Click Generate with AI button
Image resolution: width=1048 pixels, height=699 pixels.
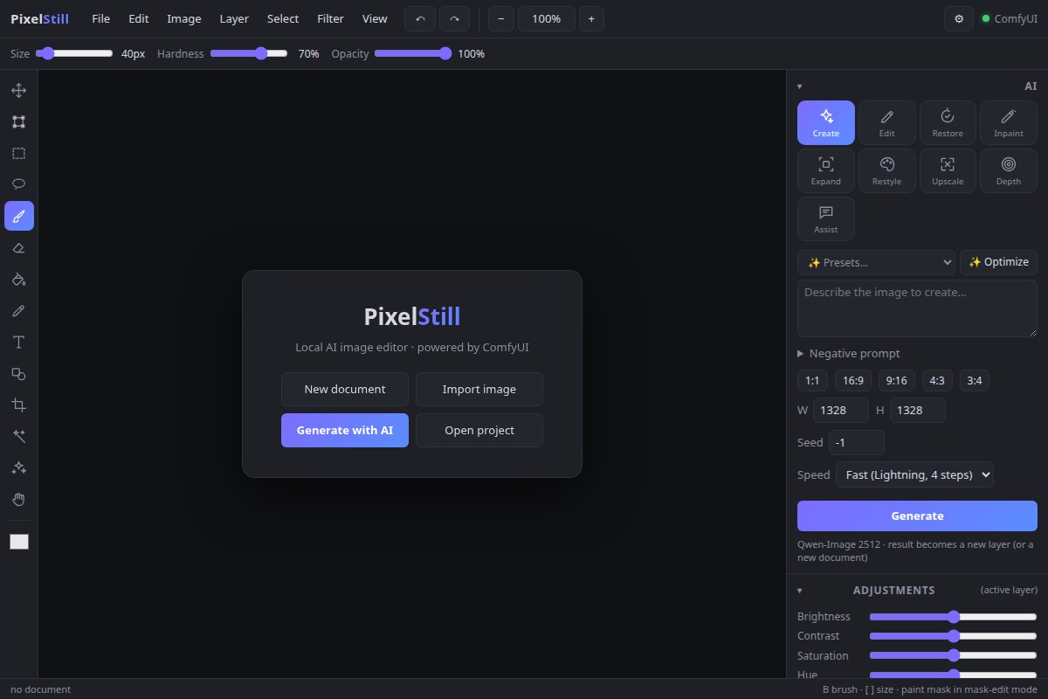[x=345, y=430]
